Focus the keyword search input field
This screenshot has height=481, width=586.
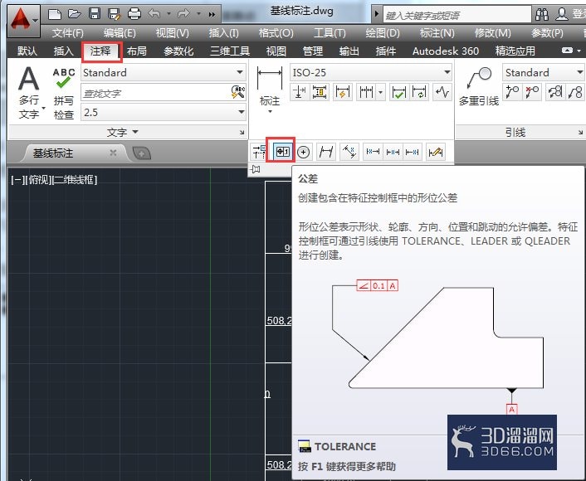coord(457,15)
